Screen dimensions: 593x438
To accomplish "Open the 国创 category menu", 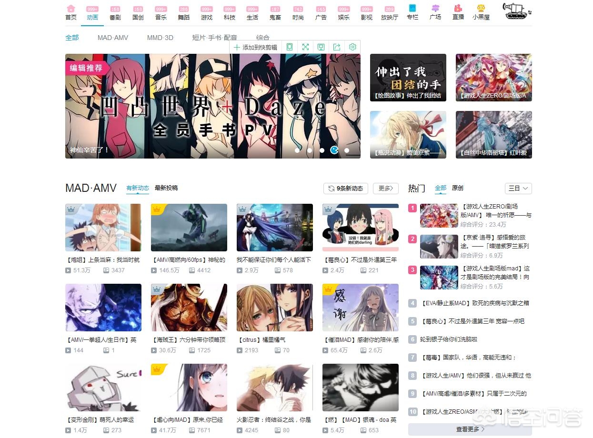I will tap(138, 13).
